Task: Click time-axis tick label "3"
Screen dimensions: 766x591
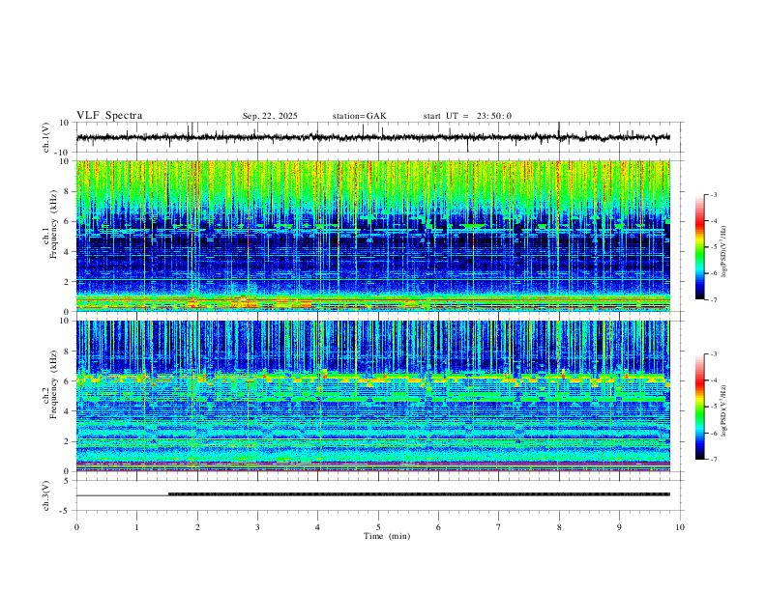Action: pos(257,527)
